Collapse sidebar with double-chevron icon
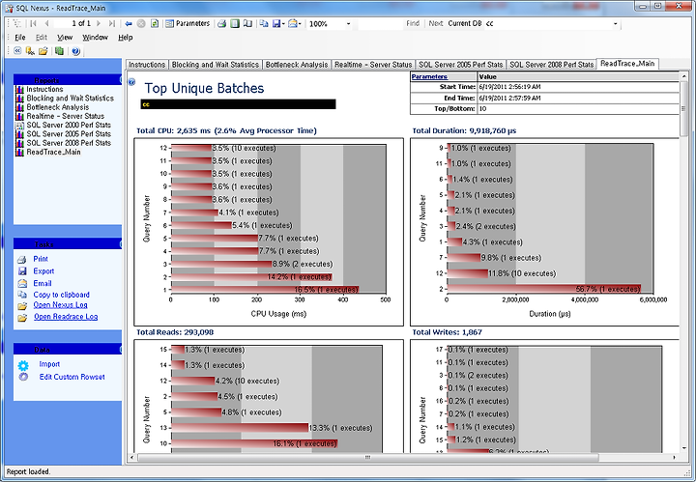The width and height of the screenshot is (696, 482). (x=17, y=51)
